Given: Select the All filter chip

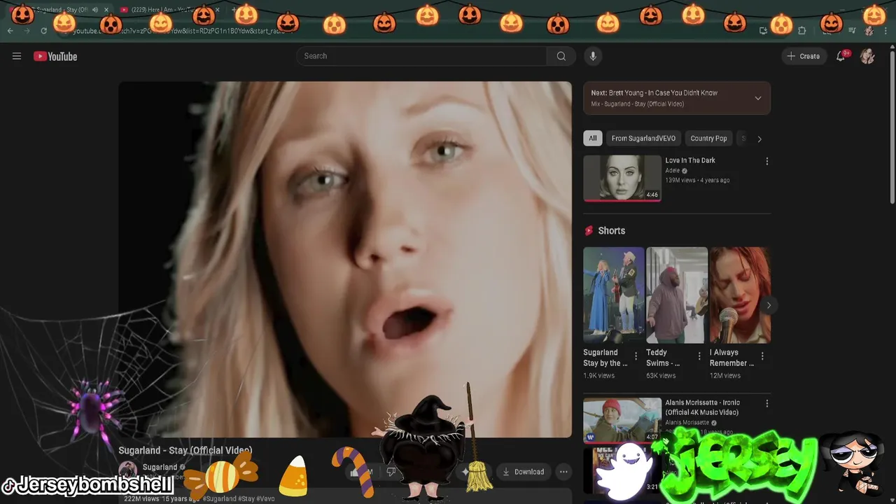Looking at the screenshot, I should (593, 139).
